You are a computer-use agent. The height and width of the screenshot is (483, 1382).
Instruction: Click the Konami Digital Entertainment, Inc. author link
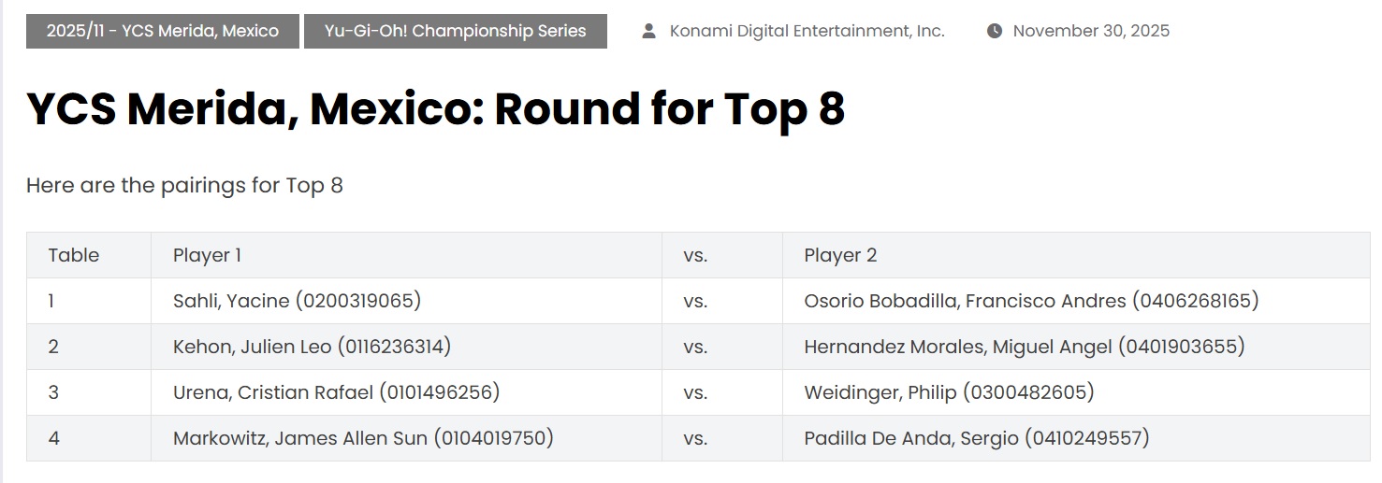[807, 31]
